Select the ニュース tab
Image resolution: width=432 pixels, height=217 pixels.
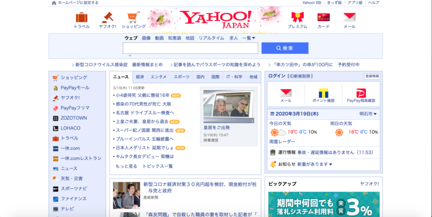coord(121,77)
